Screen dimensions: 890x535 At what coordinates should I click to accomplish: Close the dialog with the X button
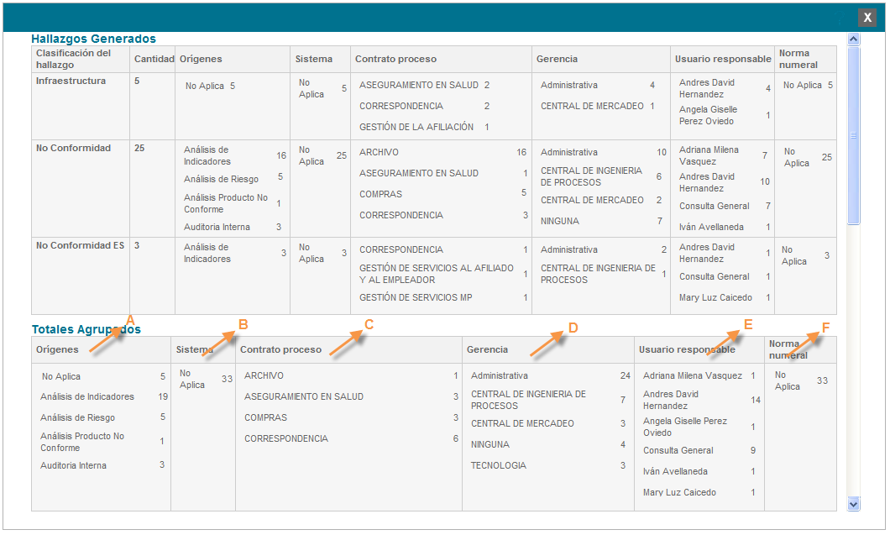point(867,17)
